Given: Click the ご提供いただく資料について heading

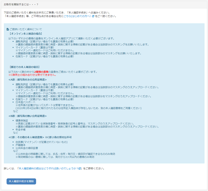Looking at the screenshot, I should [x=26, y=29].
